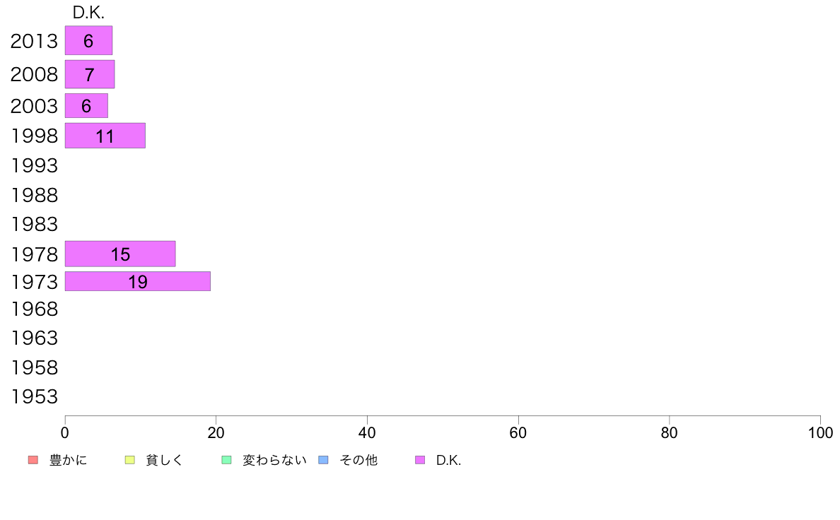Select the 1973 bar showing 19
840x520 pixels.
[138, 281]
